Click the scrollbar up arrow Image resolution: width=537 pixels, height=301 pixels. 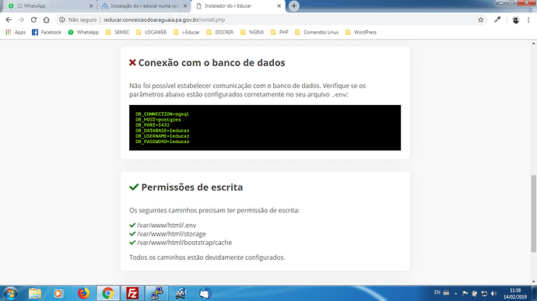[534, 44]
